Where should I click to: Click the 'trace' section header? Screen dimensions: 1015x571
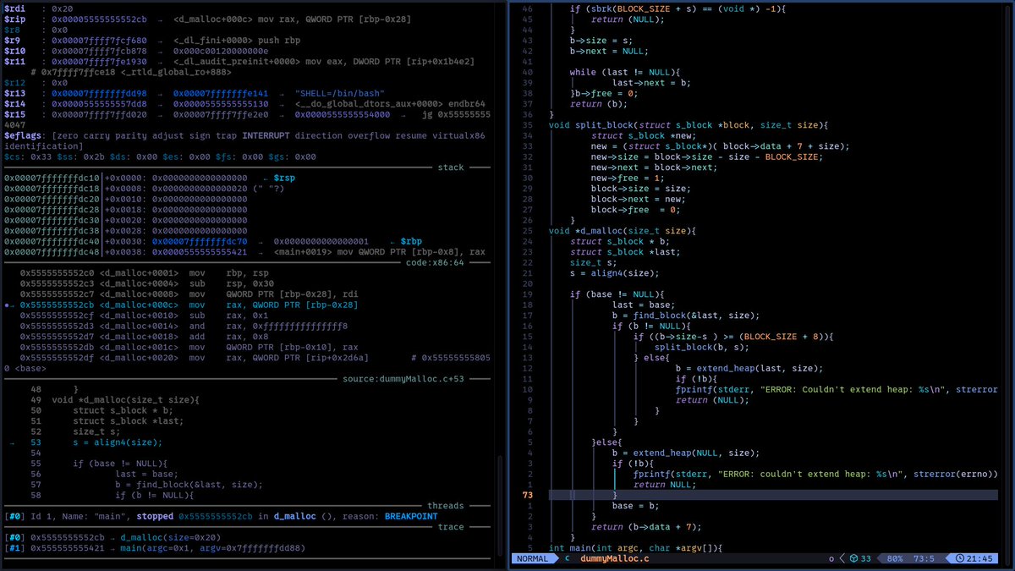click(450, 526)
